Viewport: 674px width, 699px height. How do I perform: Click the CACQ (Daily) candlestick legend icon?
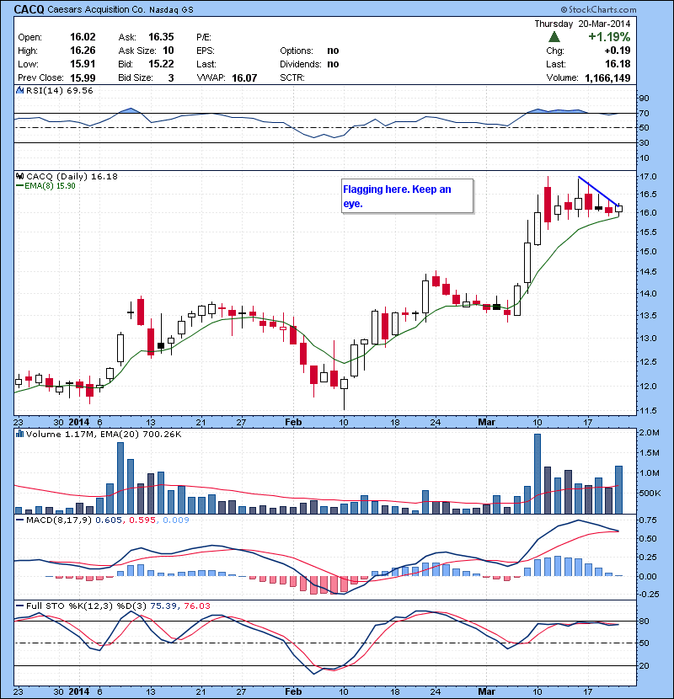pos(20,176)
